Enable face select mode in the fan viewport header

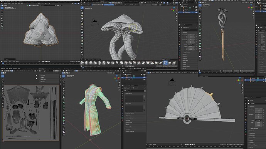[150, 73]
